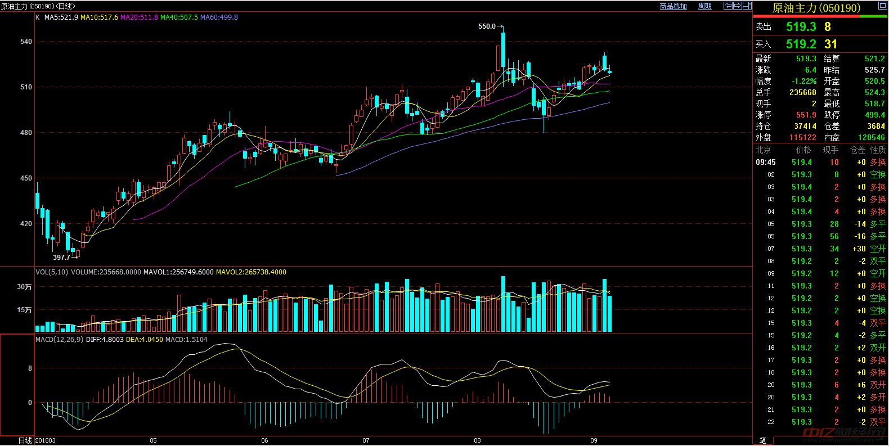The image size is (889, 446).
Task: Open the 周期 period link
Action: 705,6
